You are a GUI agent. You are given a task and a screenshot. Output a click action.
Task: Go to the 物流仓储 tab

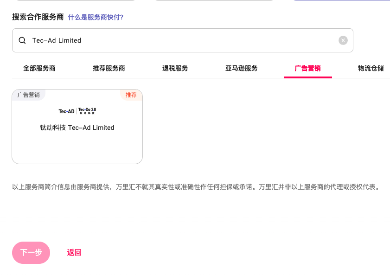pos(371,68)
